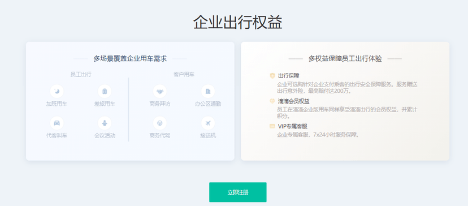The width and height of the screenshot is (468, 206).
Task: Click the 办公区通勤 label
Action: point(208,104)
